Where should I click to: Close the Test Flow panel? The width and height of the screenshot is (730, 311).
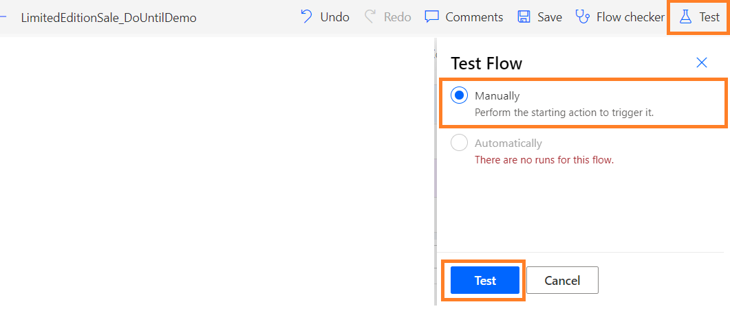(x=702, y=63)
